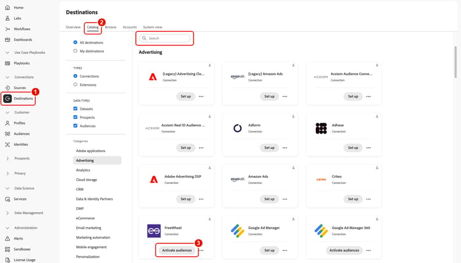Viewport: 461px width, 263px height.
Task: Collapse Use Case Playbooks section
Action: coord(7,53)
